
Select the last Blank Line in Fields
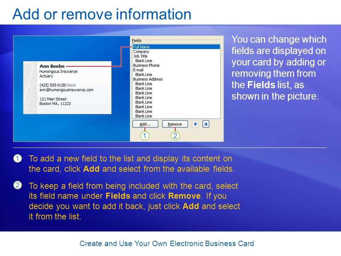click(x=176, y=116)
